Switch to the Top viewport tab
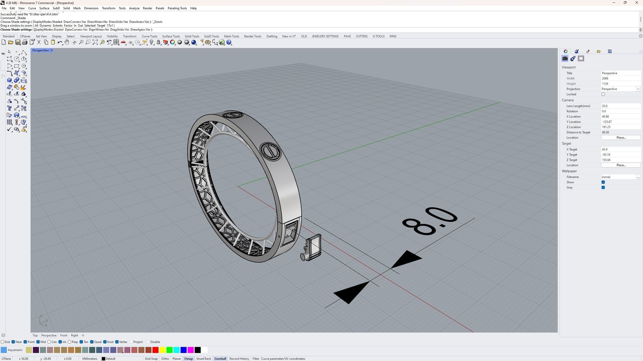 point(35,335)
